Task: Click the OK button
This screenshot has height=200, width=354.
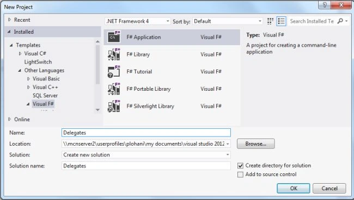Action: click(294, 188)
